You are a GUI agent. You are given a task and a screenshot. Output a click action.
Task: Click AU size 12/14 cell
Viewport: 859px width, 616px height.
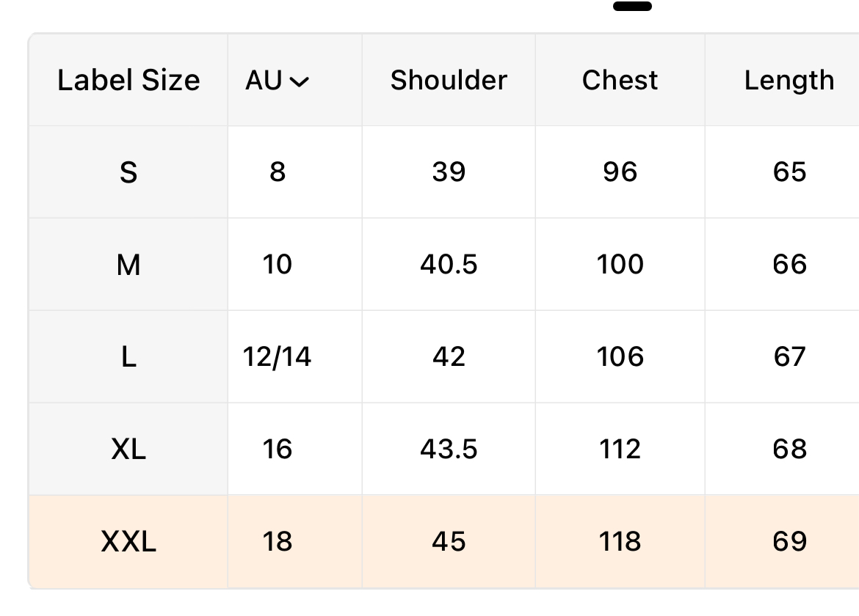278,357
